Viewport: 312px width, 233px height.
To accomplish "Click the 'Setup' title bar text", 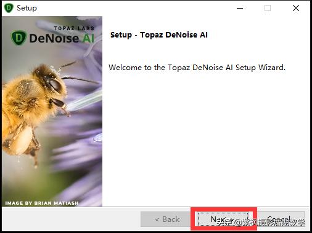I will 27,8.
